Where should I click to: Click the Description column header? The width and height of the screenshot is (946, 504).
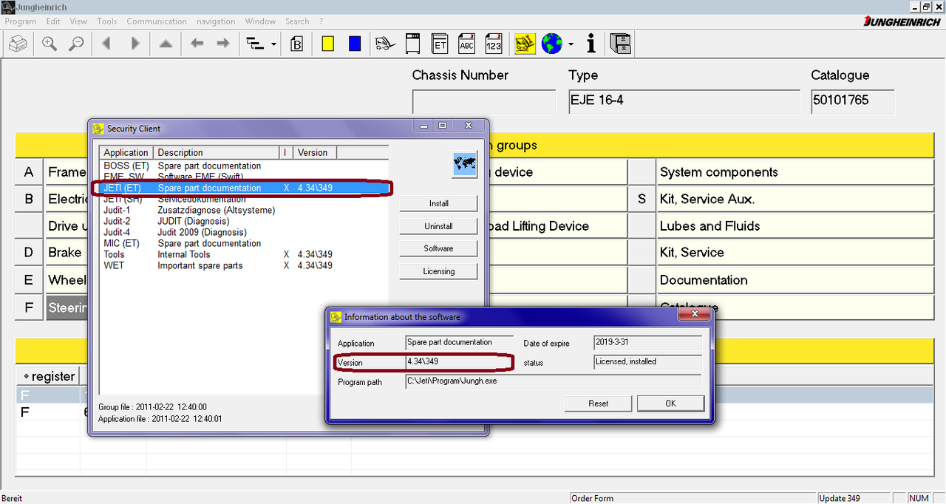pyautogui.click(x=217, y=152)
